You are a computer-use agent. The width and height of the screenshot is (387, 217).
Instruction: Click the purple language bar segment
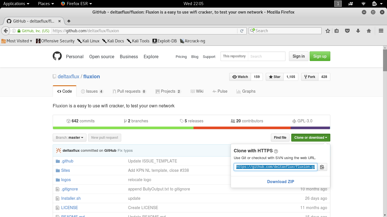310,128
